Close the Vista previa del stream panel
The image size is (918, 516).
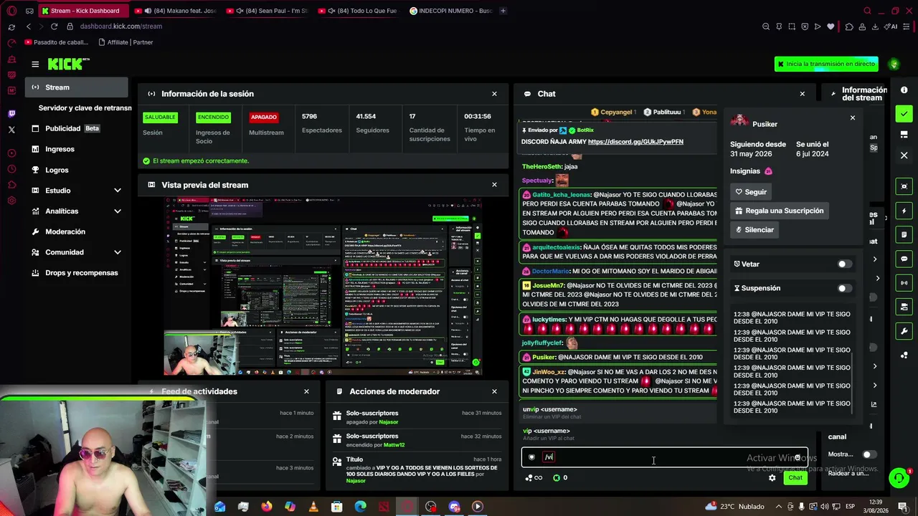click(x=494, y=185)
